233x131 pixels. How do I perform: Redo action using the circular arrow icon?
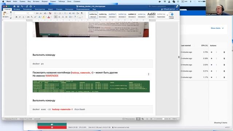[27, 7]
